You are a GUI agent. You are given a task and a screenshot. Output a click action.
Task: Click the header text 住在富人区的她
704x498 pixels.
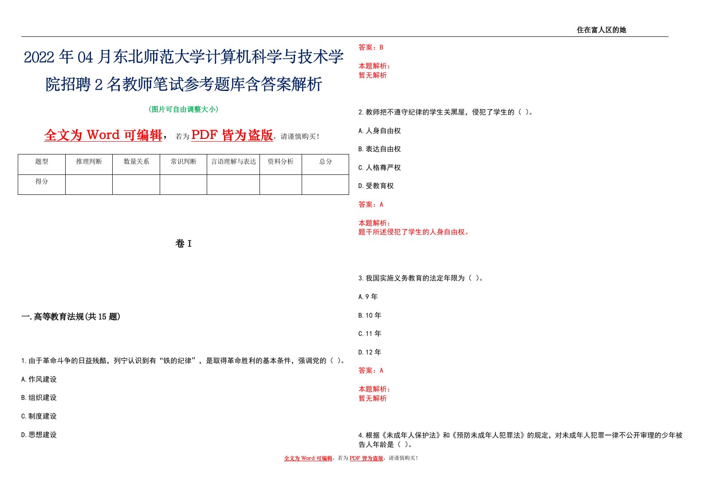(x=601, y=30)
